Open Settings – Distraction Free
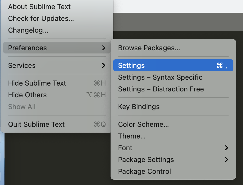This screenshot has height=185, width=243. click(x=161, y=89)
